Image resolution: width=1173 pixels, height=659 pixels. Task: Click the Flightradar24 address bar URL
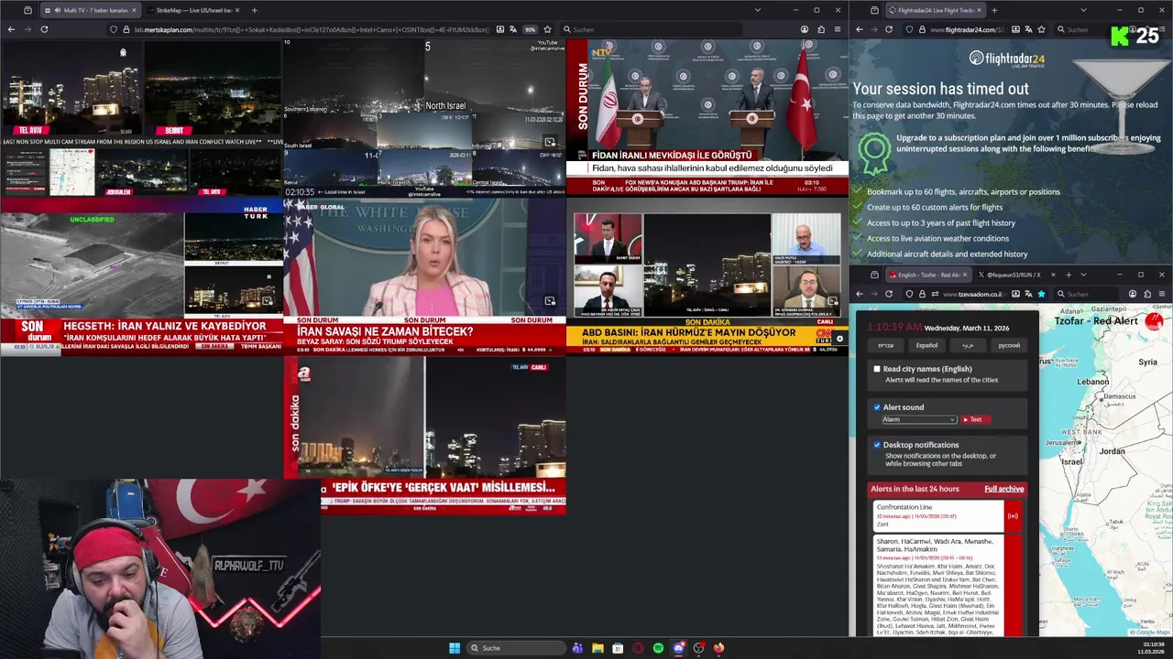(967, 29)
